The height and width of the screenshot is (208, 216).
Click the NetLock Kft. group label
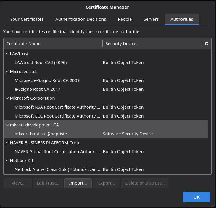(22, 161)
